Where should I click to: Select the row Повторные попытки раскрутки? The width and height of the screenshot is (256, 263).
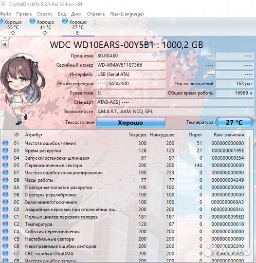click(123, 188)
